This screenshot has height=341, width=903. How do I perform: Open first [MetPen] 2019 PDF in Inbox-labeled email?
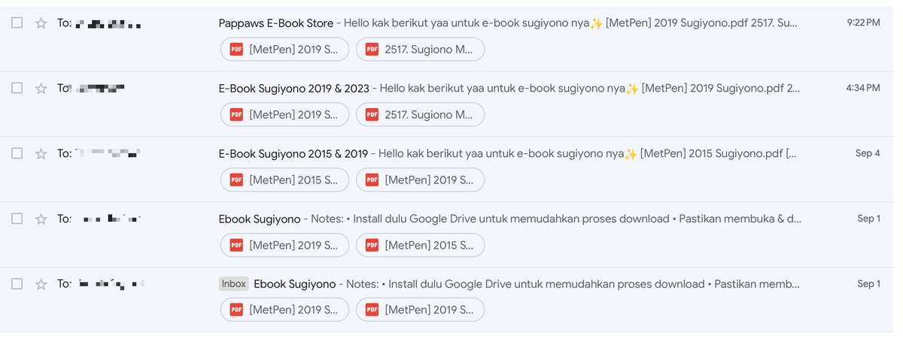[285, 309]
